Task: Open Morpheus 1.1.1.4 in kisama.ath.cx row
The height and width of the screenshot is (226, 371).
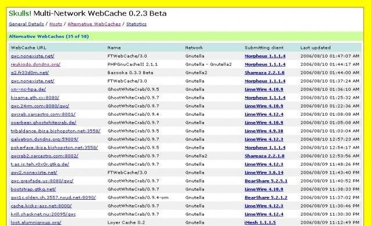Action: pyautogui.click(x=265, y=98)
